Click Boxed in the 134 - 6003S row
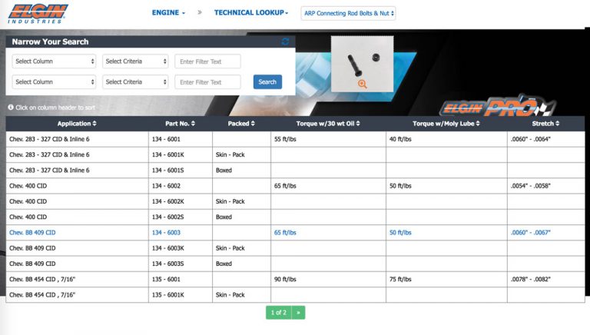The image size is (590, 335). click(x=224, y=264)
